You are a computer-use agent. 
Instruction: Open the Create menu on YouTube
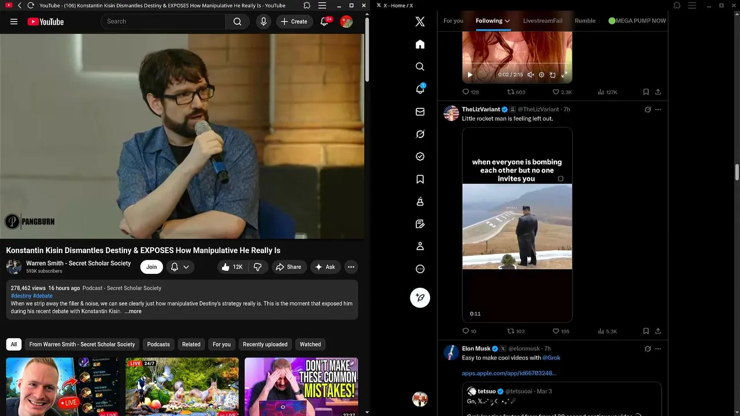[294, 21]
